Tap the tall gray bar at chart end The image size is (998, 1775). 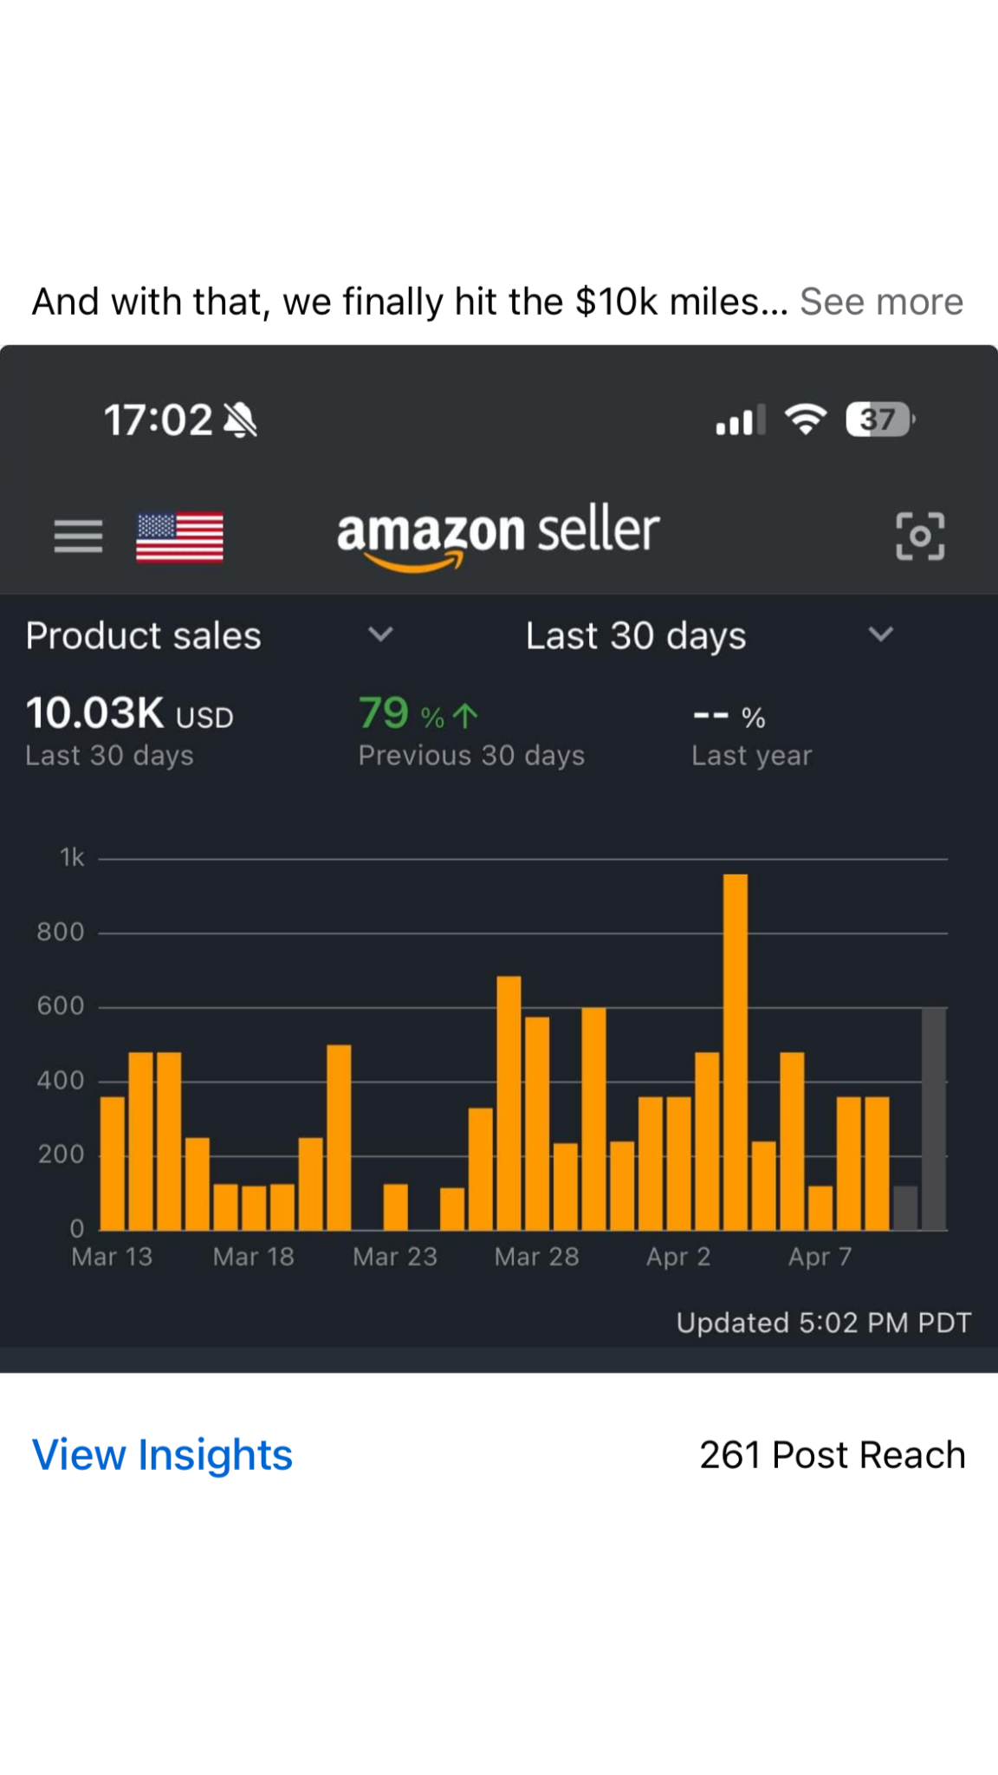pos(934,1119)
